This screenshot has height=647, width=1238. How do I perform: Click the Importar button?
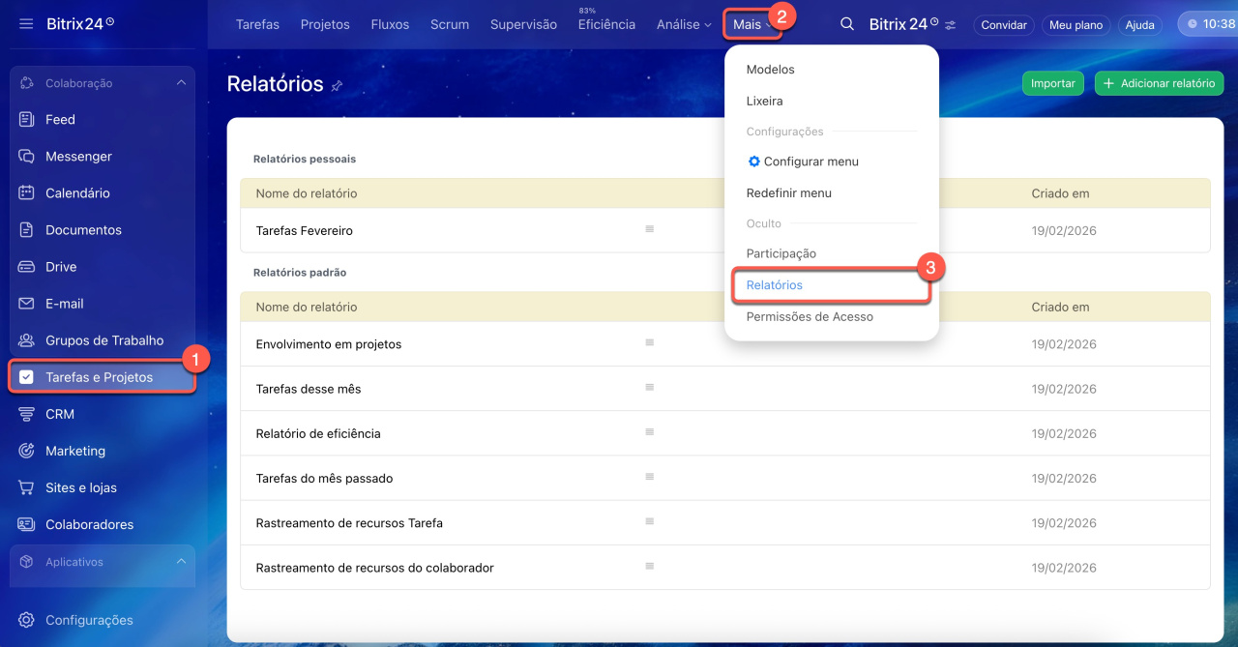(x=1052, y=84)
